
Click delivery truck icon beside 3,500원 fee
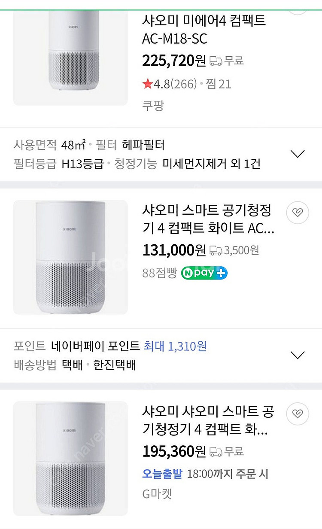point(216,250)
